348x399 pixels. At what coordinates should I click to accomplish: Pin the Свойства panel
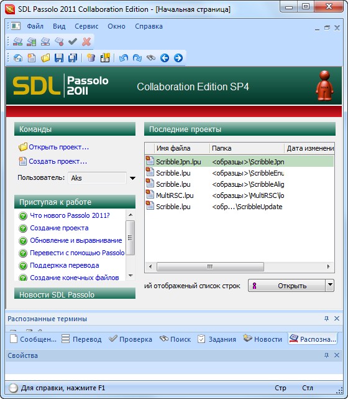tap(326, 355)
